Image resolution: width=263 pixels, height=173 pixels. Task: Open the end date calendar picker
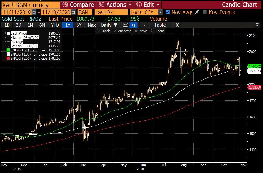click(x=73, y=12)
